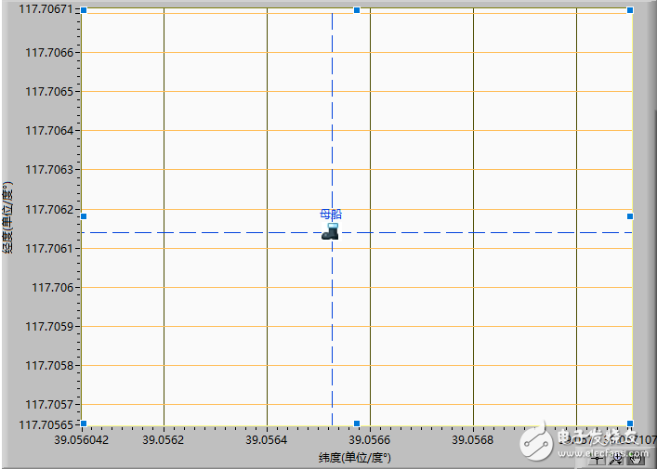This screenshot has height=469, width=657.
Task: Click the right-middle edge selection handle
Action: tap(630, 216)
